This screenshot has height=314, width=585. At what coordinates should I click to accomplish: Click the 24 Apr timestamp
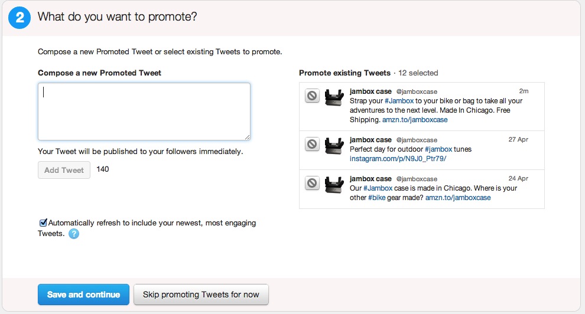[x=518, y=178]
